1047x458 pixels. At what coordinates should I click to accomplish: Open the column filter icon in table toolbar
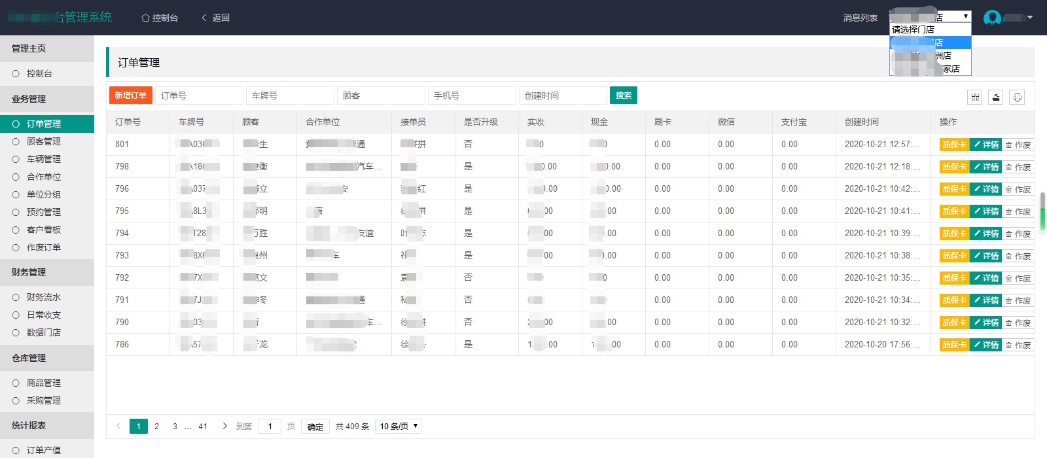click(975, 97)
